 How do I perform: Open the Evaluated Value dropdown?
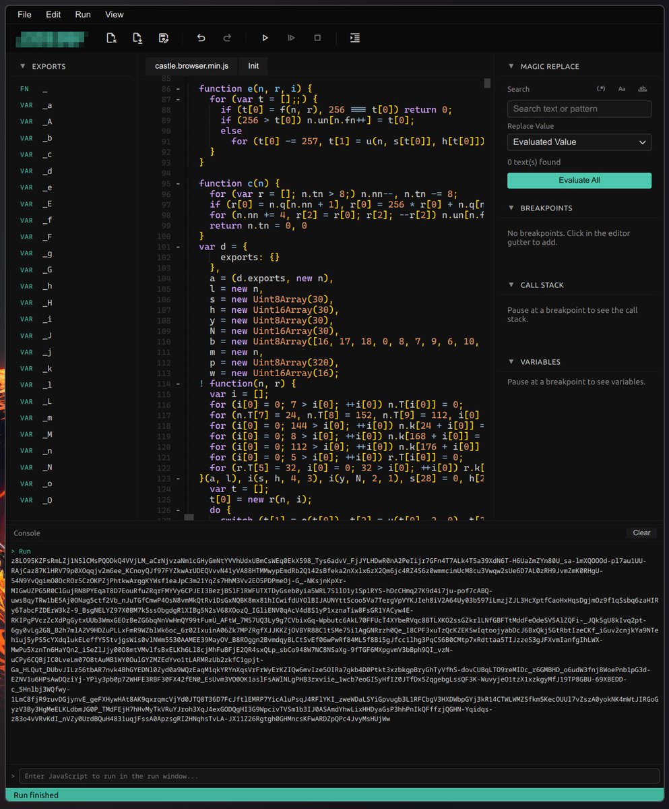point(579,142)
